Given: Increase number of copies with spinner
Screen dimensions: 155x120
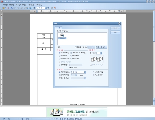Looking at the screenshot, I should 101,52.
